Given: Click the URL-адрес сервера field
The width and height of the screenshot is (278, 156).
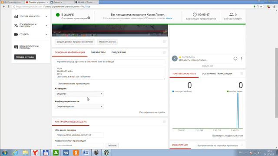Looking at the screenshot, I should 79,135.
